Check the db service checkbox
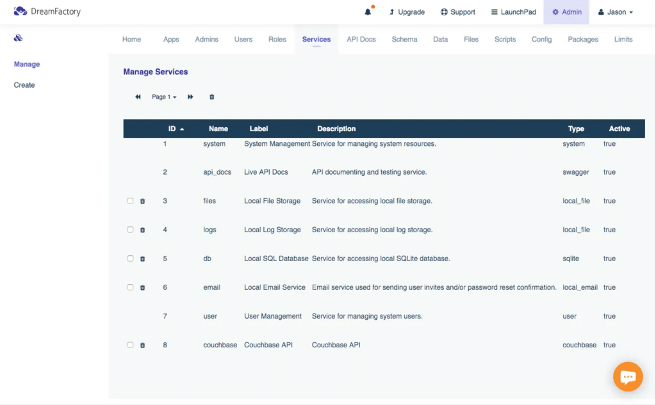 click(130, 258)
